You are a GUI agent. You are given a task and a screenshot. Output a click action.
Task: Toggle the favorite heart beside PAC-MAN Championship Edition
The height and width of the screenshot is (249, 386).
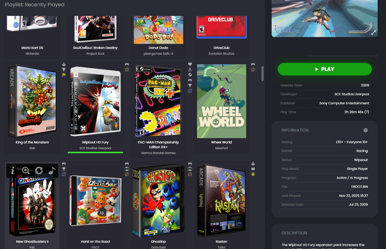[x=190, y=64]
